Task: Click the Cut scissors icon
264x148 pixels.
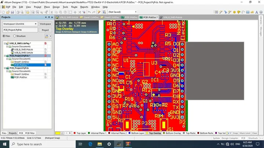Action: [x=52, y=12]
